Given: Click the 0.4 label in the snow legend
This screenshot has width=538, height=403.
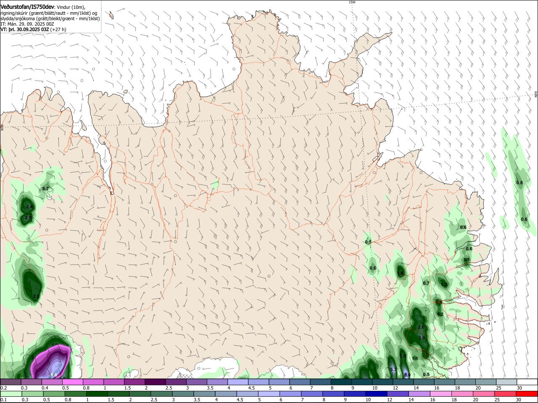Looking at the screenshot, I should click(x=45, y=388).
